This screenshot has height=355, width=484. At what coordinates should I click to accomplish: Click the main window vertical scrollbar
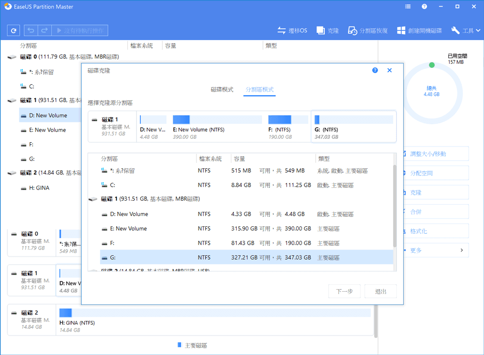[x=376, y=321]
